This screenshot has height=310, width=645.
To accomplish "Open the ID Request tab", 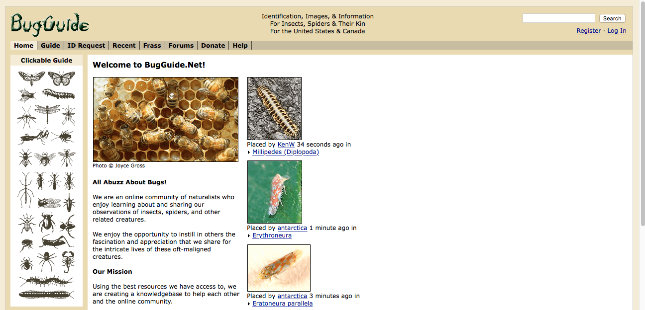I will pyautogui.click(x=86, y=45).
